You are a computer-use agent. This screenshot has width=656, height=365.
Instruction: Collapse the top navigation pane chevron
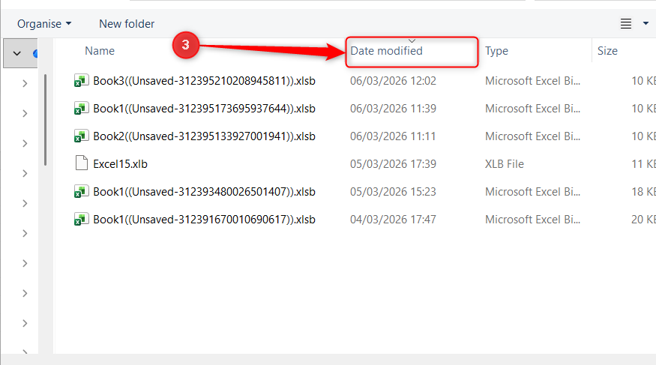(x=16, y=53)
